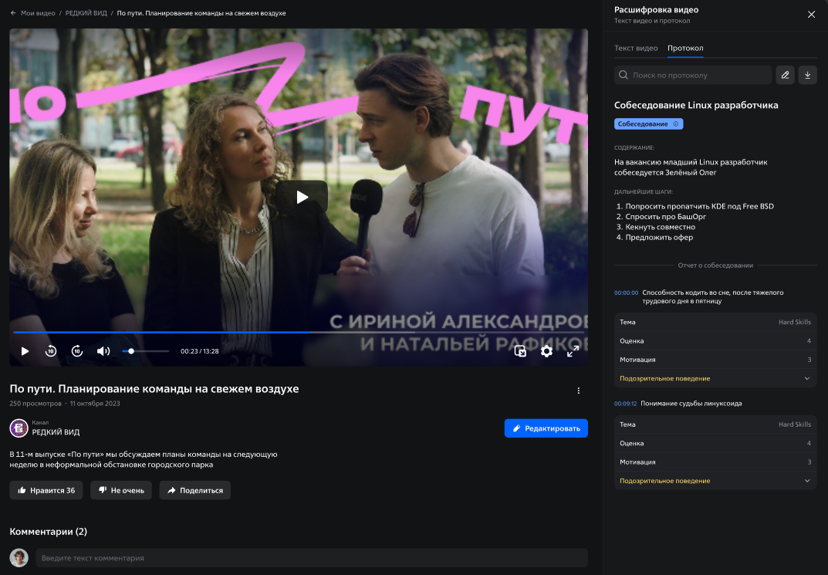Open the three-dot video options menu
The width and height of the screenshot is (828, 575).
pyautogui.click(x=579, y=391)
